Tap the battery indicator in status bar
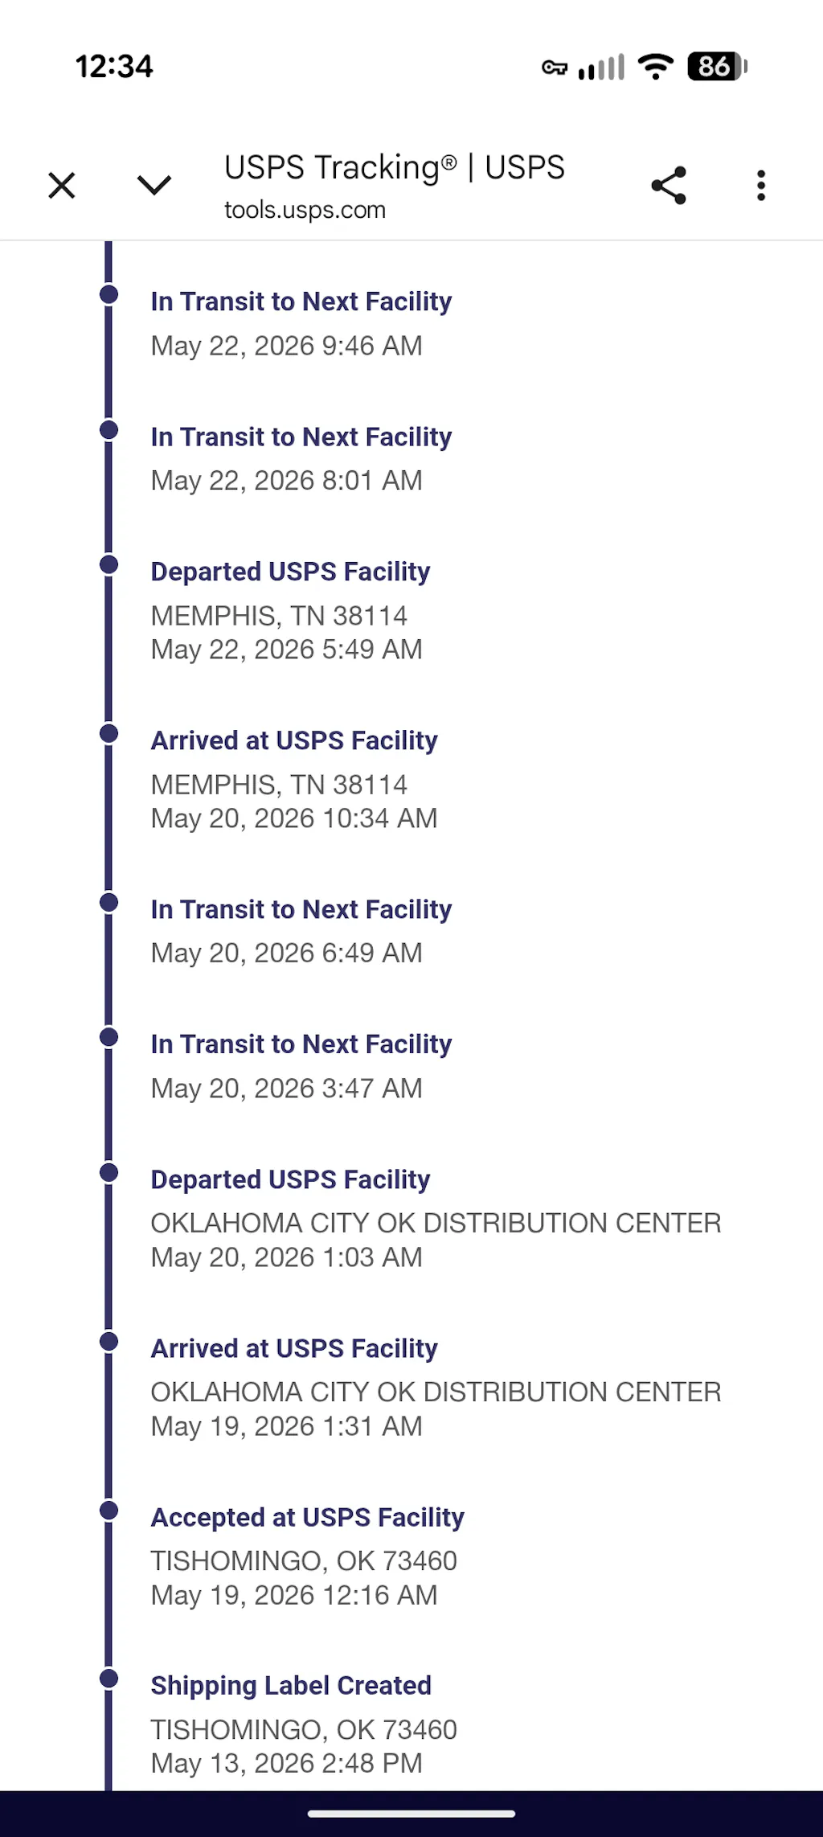The width and height of the screenshot is (823, 1837). [717, 67]
